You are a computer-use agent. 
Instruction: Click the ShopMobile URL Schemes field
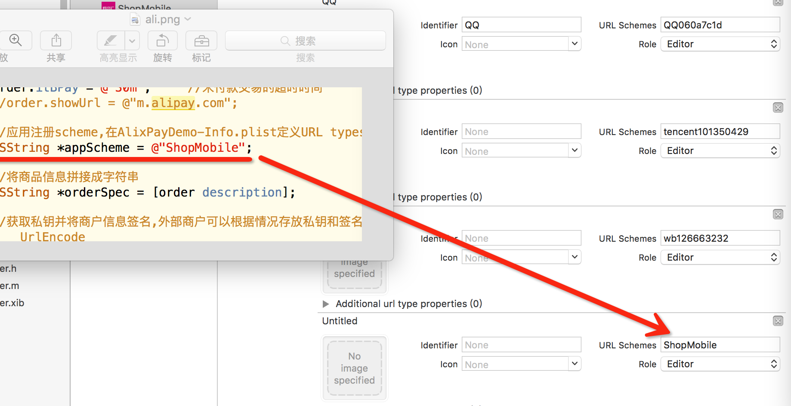click(x=720, y=345)
